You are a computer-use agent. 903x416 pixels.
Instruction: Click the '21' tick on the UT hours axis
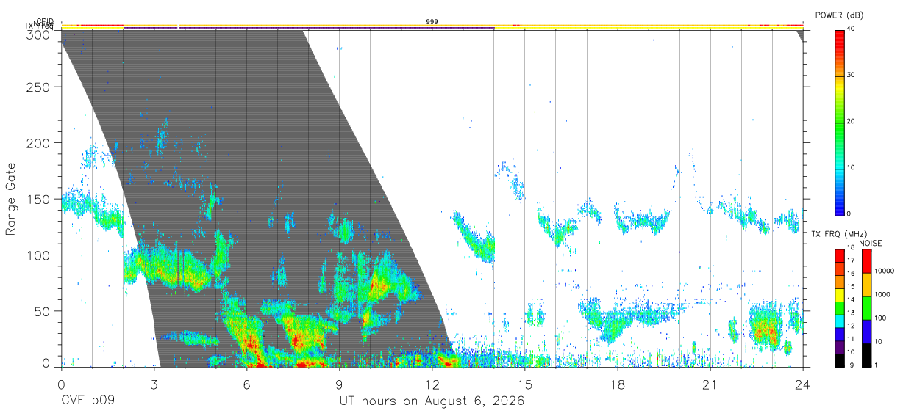click(x=710, y=384)
